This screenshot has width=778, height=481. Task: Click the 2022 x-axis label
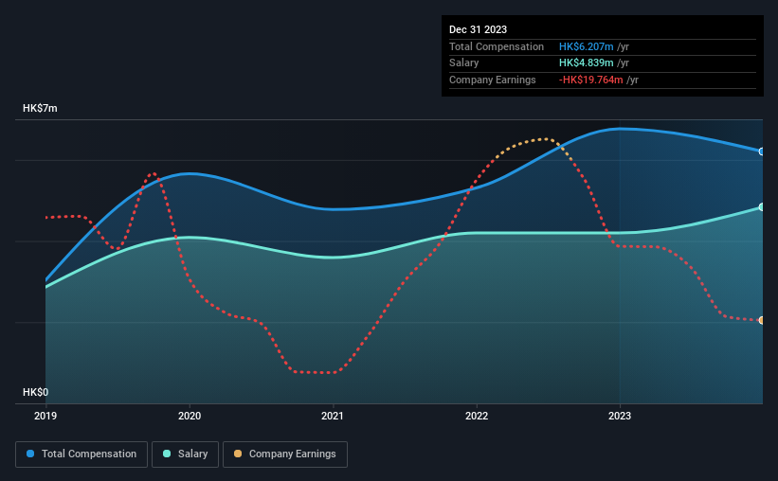pos(477,416)
